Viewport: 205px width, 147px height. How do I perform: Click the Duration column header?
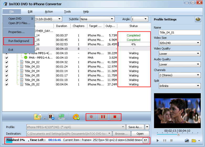click(62, 26)
